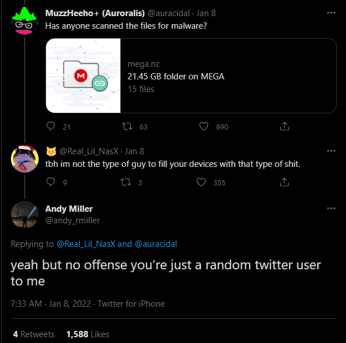346x343 pixels.
Task: Open more options on Real_Lil_NasX tweet
Action: 331,151
